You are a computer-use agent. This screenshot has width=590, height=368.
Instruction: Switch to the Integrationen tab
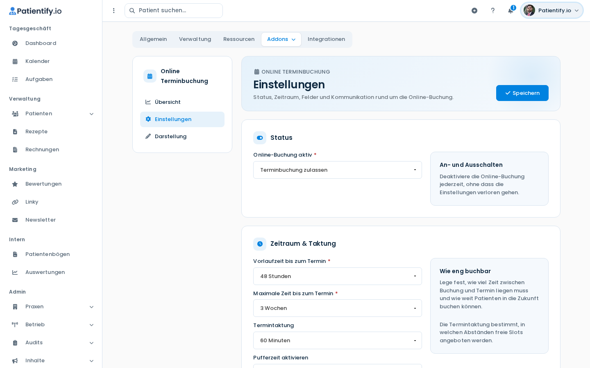click(326, 39)
